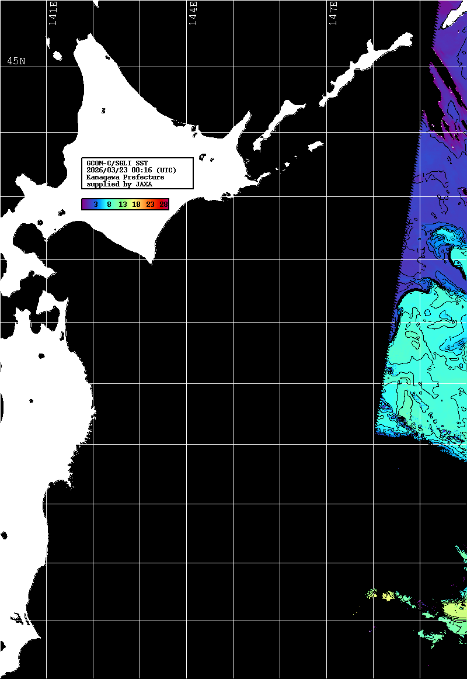Viewport: 467px width, 679px height.
Task: Click the 144E longitude label
Action: tap(193, 13)
